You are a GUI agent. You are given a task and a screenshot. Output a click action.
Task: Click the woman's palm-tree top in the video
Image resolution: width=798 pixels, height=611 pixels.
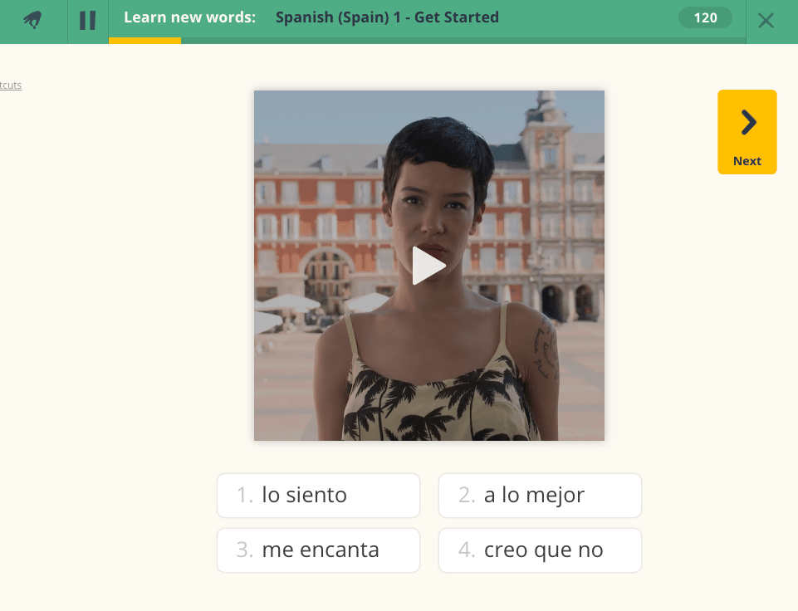click(x=432, y=407)
